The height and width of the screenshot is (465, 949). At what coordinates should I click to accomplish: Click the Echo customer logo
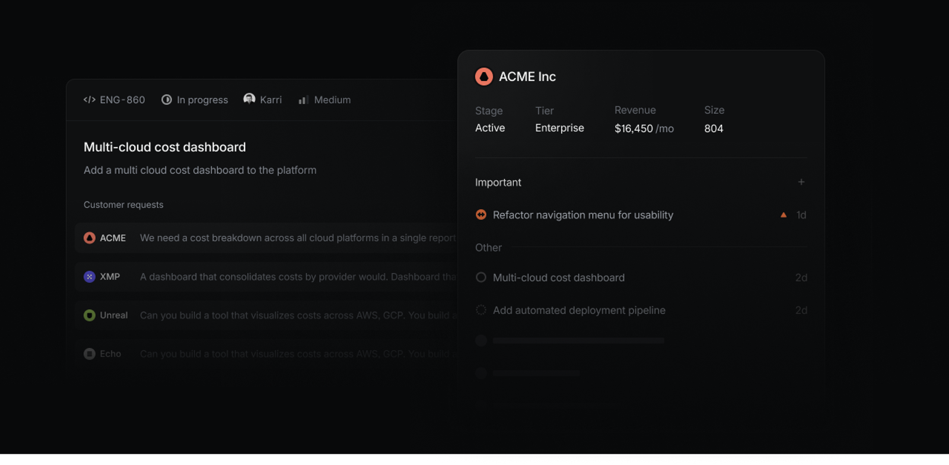[x=89, y=354]
